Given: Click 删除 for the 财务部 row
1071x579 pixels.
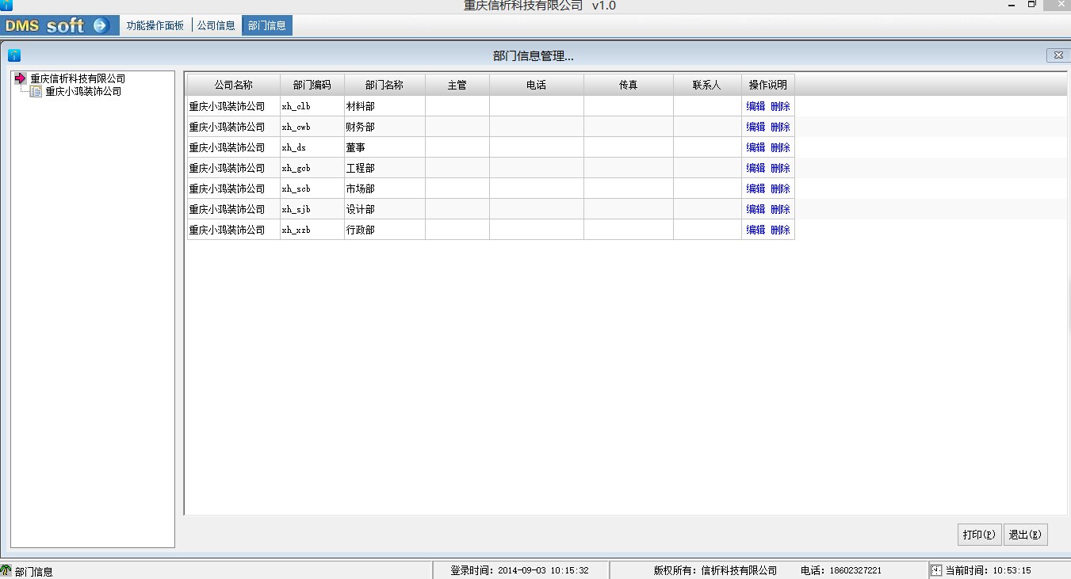Looking at the screenshot, I should point(780,127).
